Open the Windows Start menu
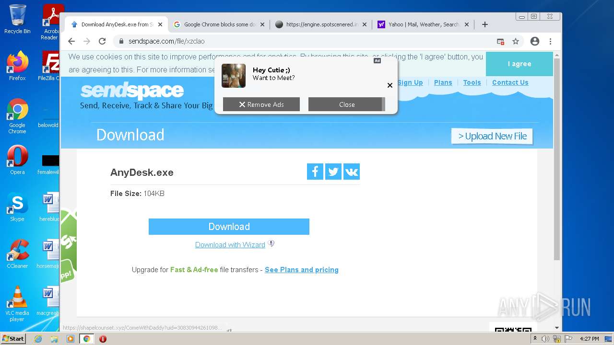Image resolution: width=614 pixels, height=345 pixels. coord(13,339)
